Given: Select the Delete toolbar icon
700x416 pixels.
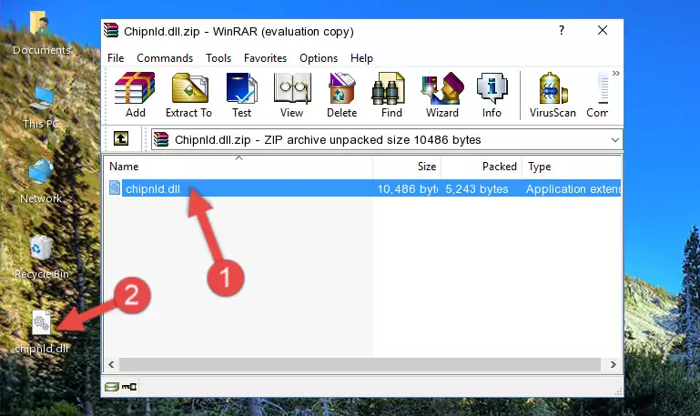Looking at the screenshot, I should (x=342, y=95).
